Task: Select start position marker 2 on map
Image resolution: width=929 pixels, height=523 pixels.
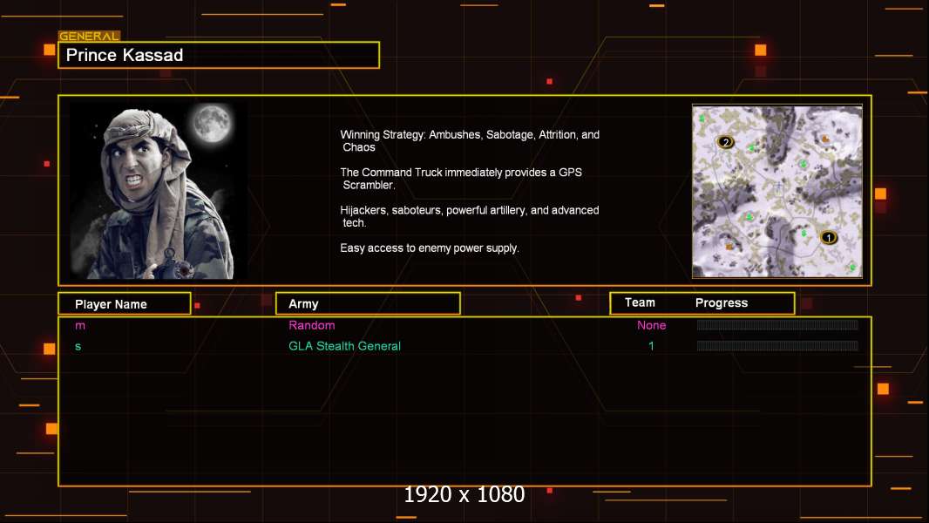Action: click(x=726, y=142)
